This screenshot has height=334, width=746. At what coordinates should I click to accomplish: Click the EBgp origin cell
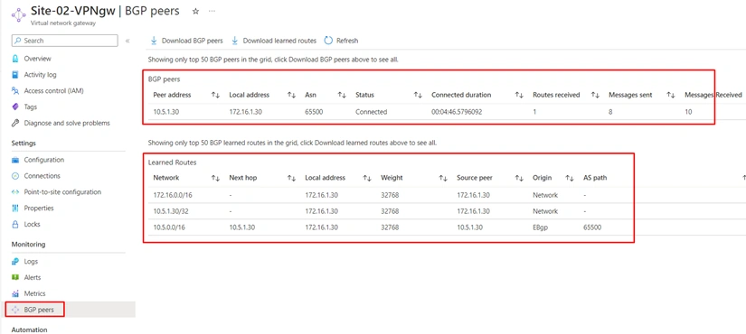pyautogui.click(x=541, y=227)
